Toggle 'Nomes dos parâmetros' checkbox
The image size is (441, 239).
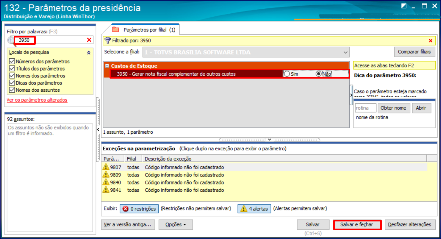tap(12, 76)
